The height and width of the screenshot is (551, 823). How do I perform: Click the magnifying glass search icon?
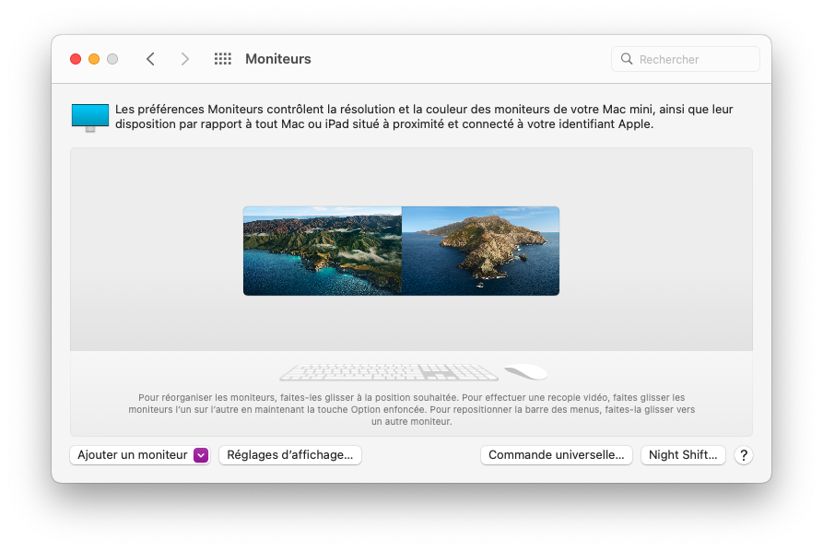[x=627, y=59]
